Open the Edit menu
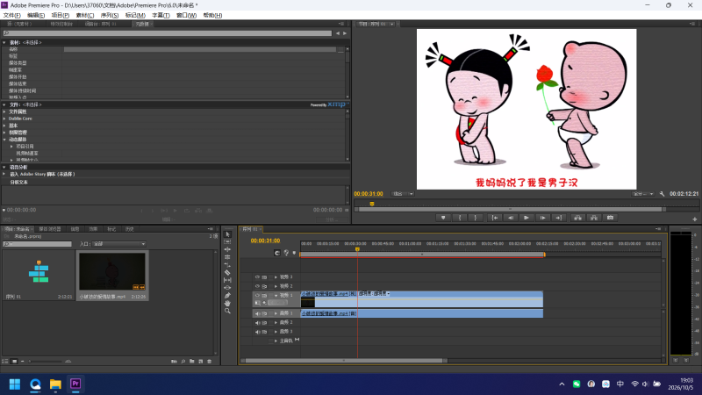This screenshot has height=395, width=702. coord(36,15)
